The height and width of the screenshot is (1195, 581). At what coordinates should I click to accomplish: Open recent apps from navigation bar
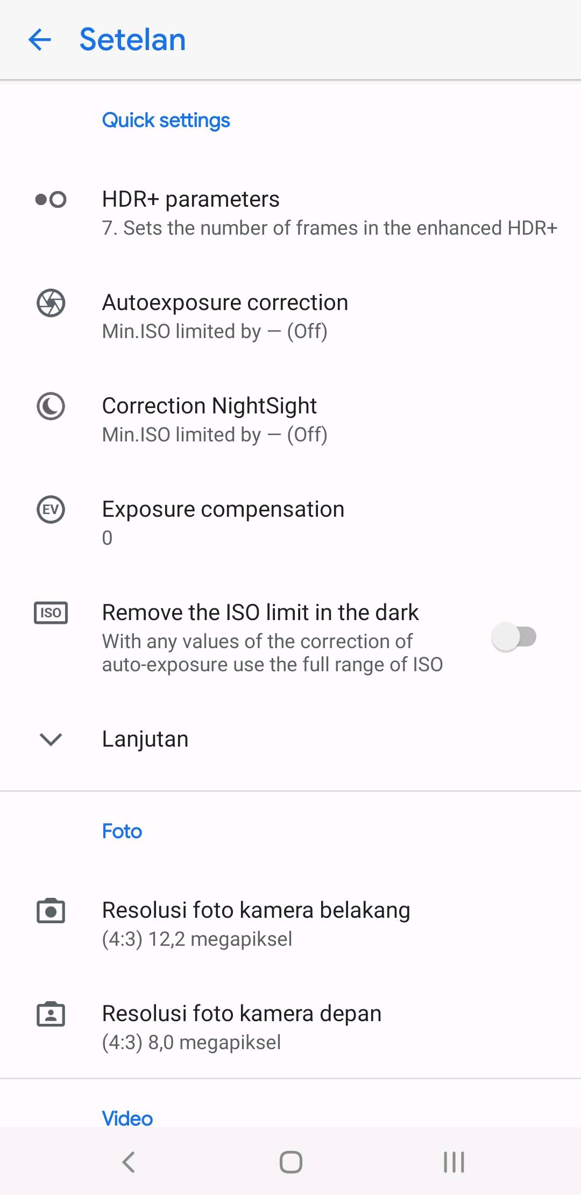[x=454, y=1162]
